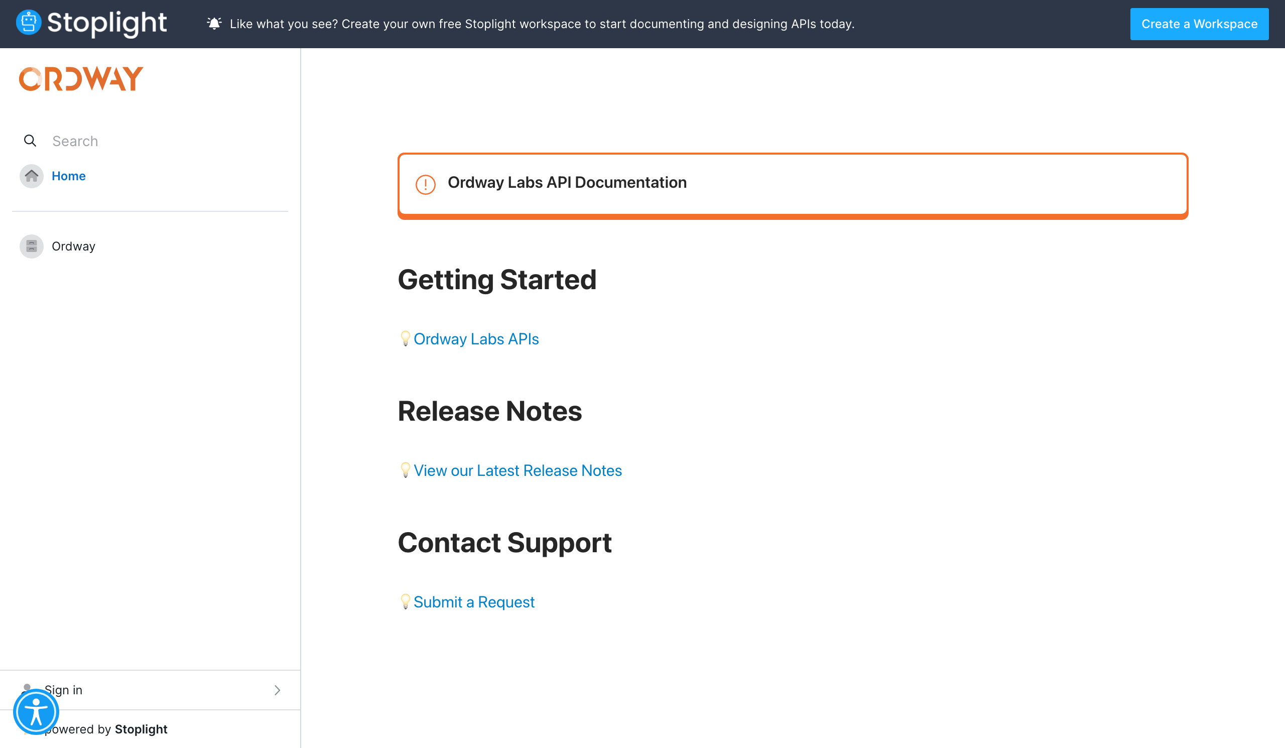Click Sign in at sidebar bottom
Screen dimensions: 1285x748
pyautogui.click(x=150, y=690)
